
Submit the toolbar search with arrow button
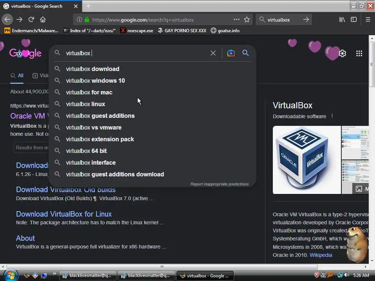pyautogui.click(x=306, y=20)
